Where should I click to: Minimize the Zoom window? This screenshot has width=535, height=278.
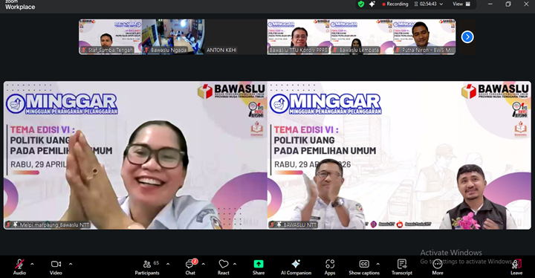click(490, 4)
